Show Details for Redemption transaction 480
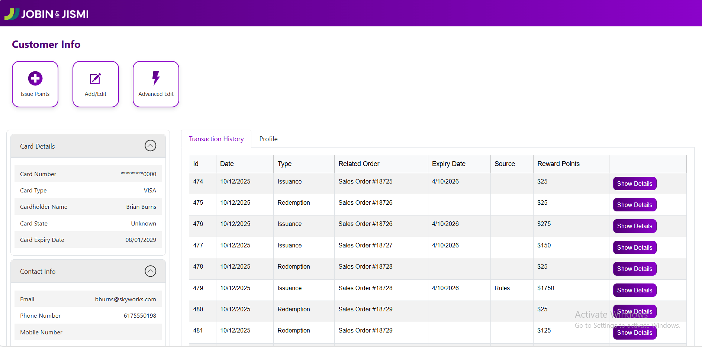Screen dimensions: 702x347 tap(634, 311)
